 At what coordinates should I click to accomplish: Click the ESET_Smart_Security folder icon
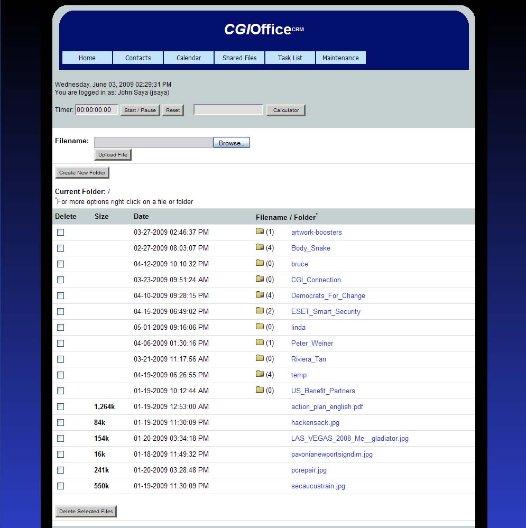(x=260, y=311)
